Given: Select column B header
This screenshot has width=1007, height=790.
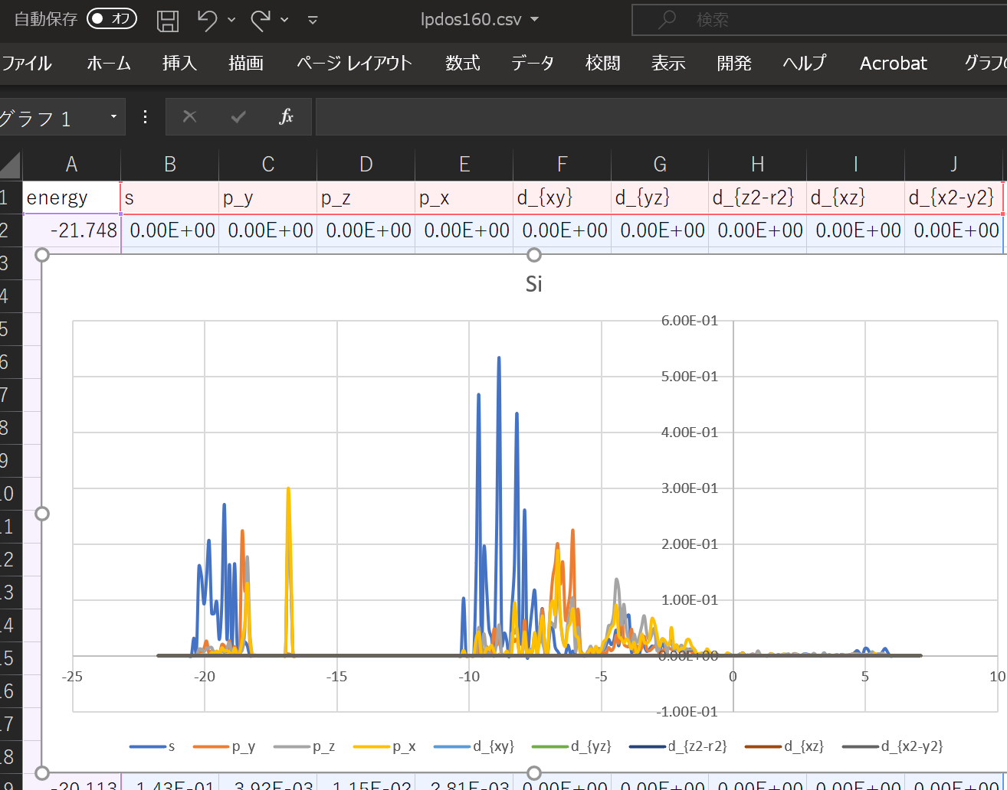Looking at the screenshot, I should [x=169, y=165].
